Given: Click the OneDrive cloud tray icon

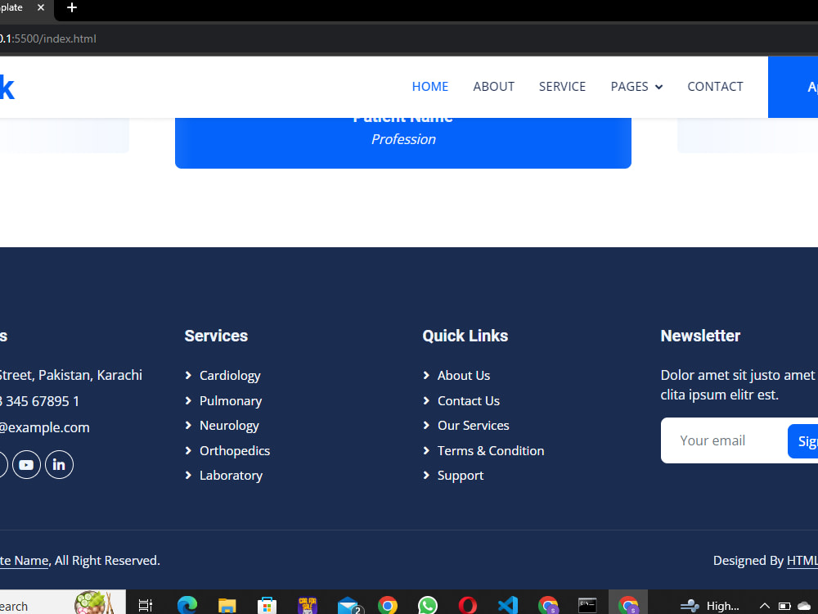Looking at the screenshot, I should [805, 606].
